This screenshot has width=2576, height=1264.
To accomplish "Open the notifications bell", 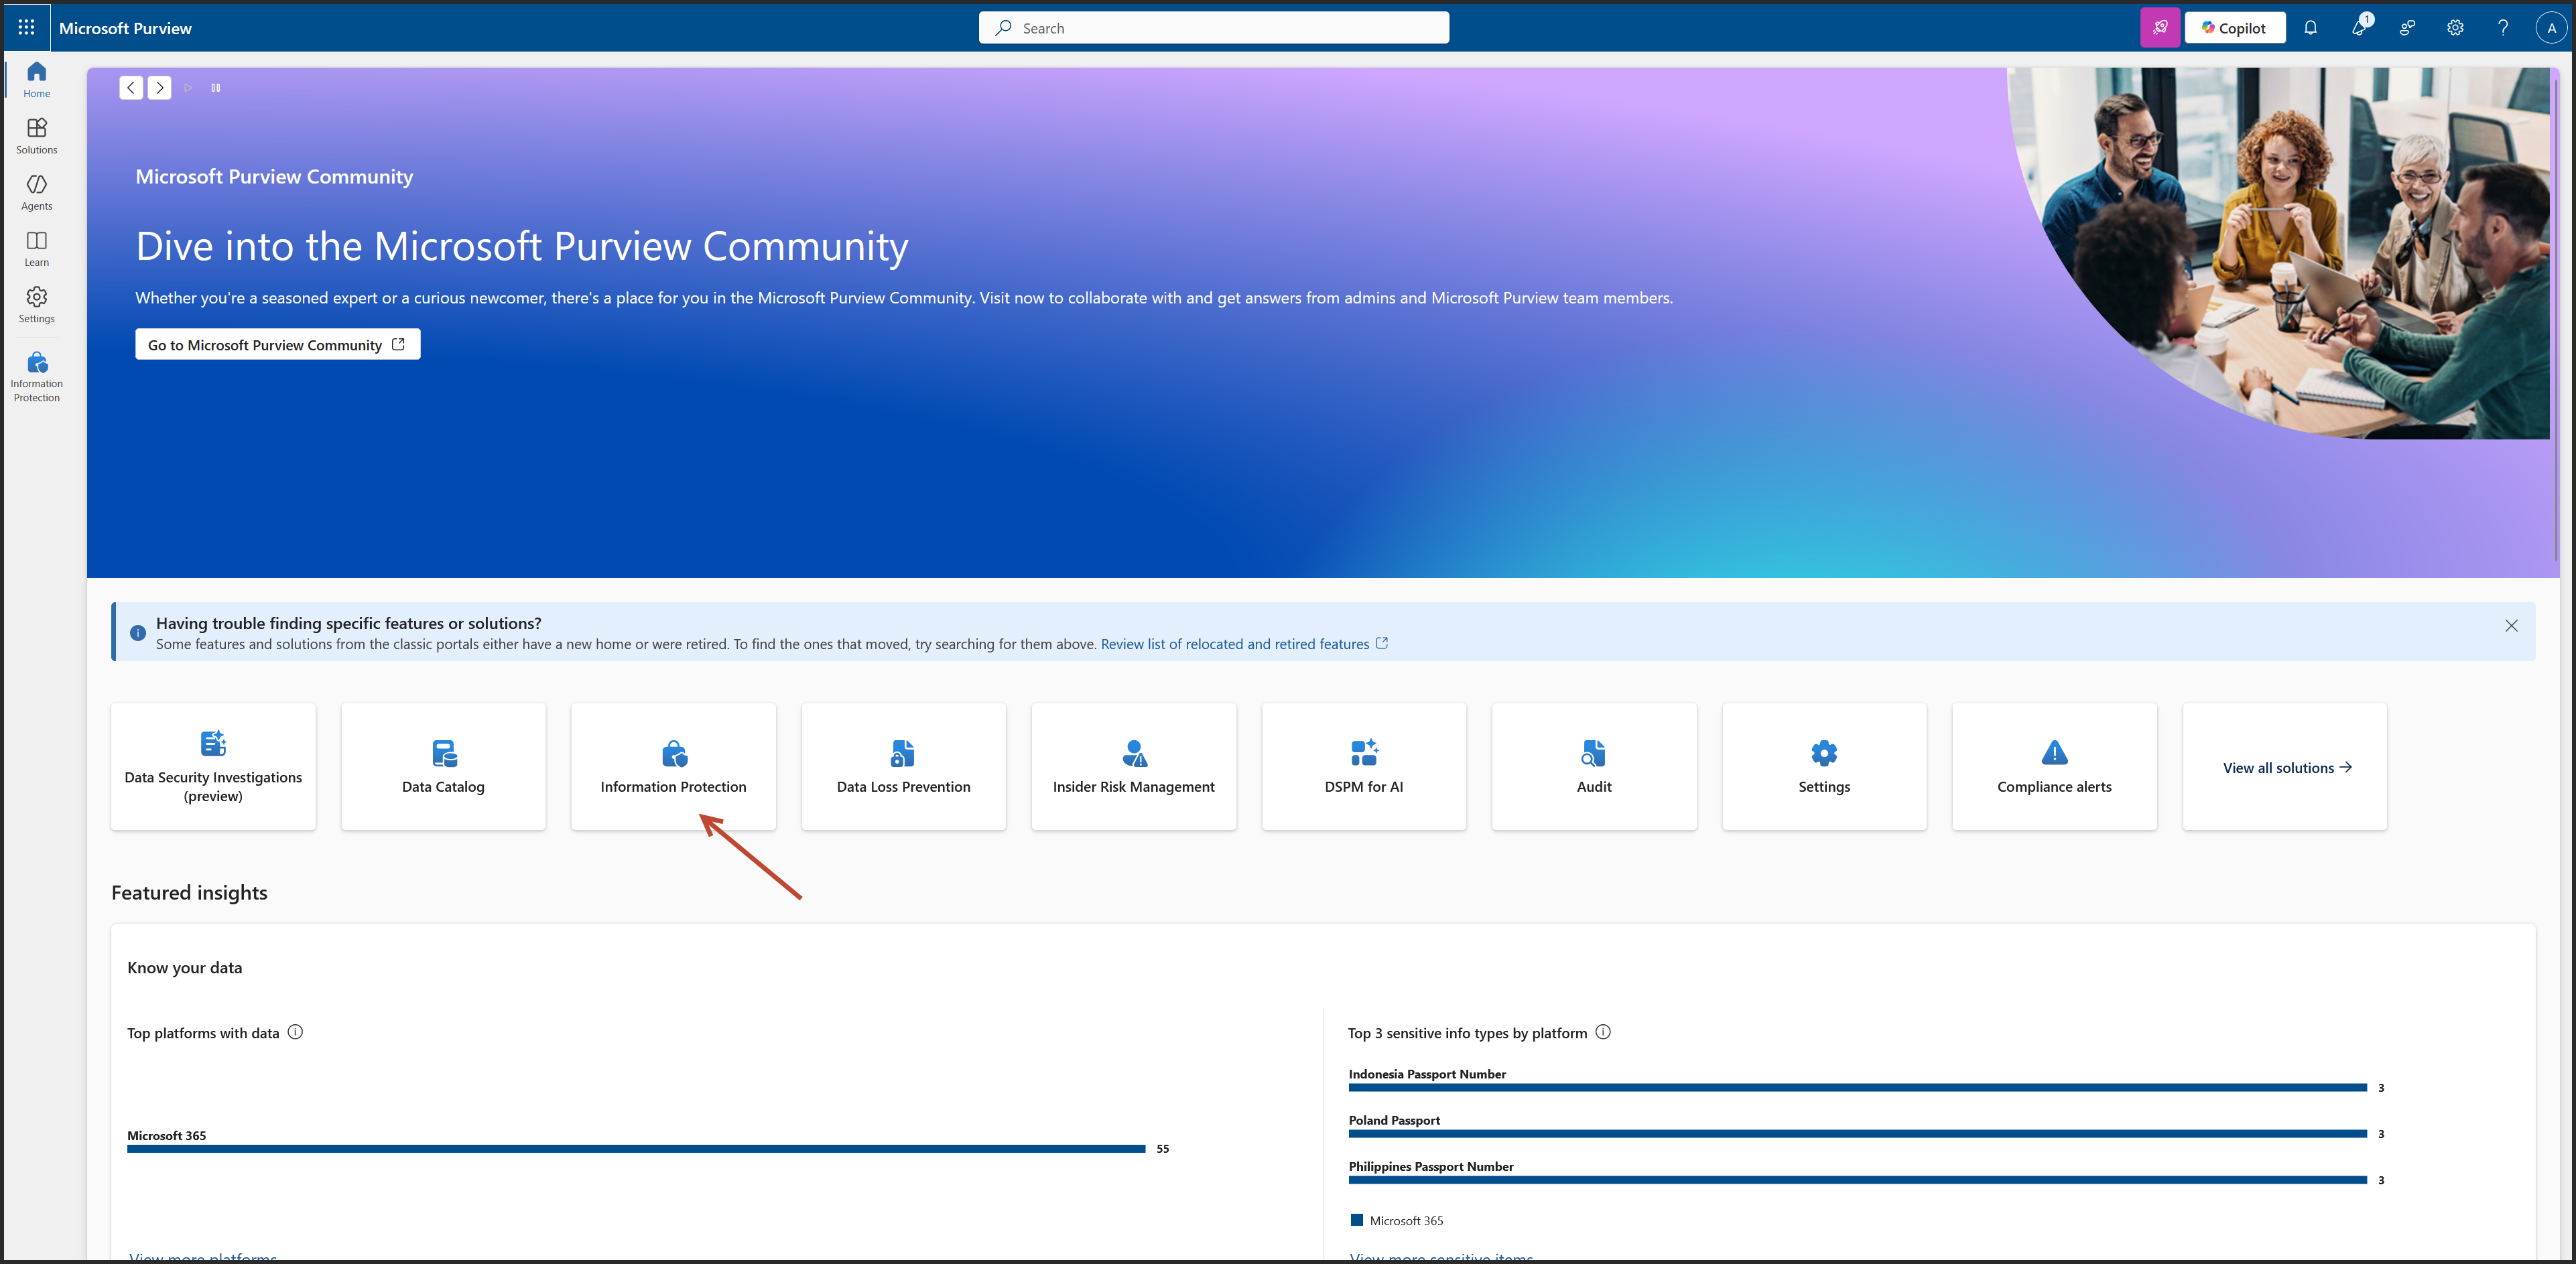I will click(x=2310, y=28).
